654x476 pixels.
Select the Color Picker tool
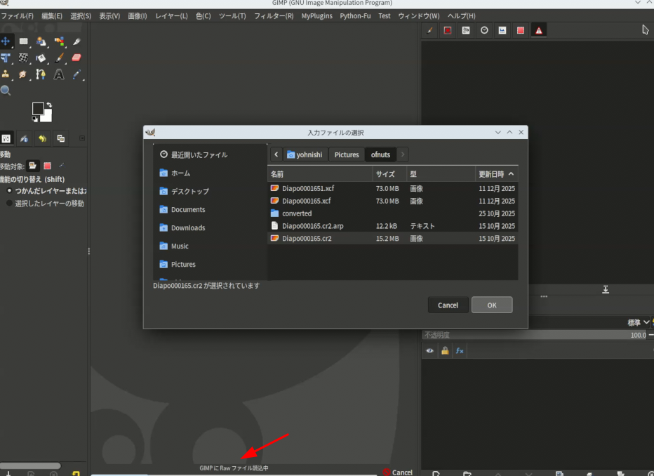point(76,74)
